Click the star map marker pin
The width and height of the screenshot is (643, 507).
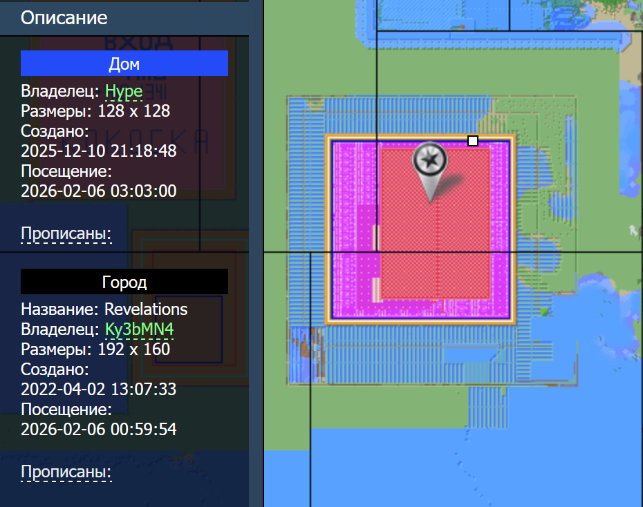coord(429,162)
